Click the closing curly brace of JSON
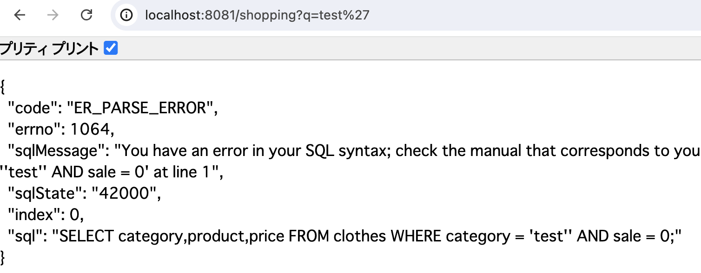The image size is (701, 273). pos(3,257)
